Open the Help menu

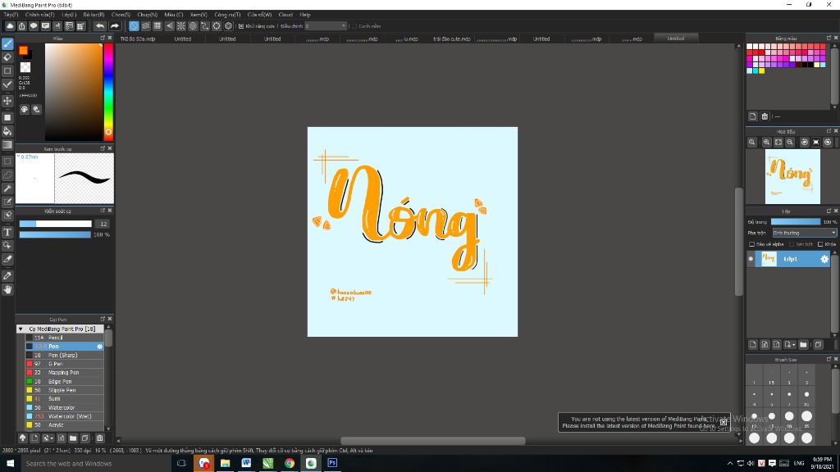305,15
